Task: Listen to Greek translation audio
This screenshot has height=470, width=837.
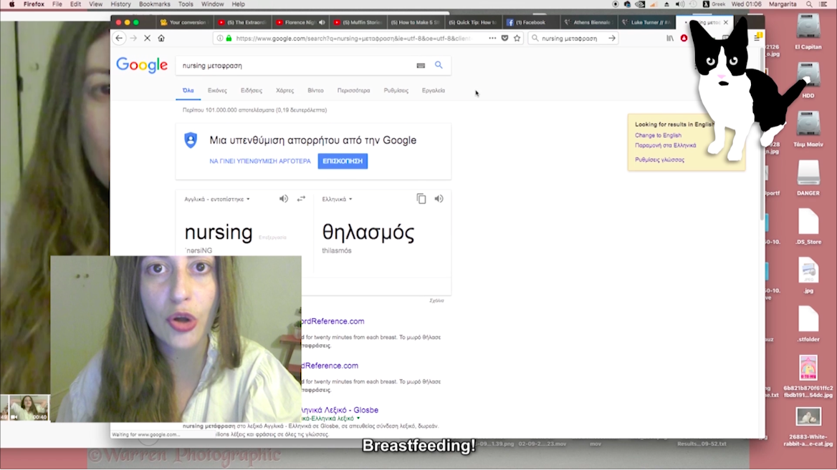Action: (x=439, y=199)
